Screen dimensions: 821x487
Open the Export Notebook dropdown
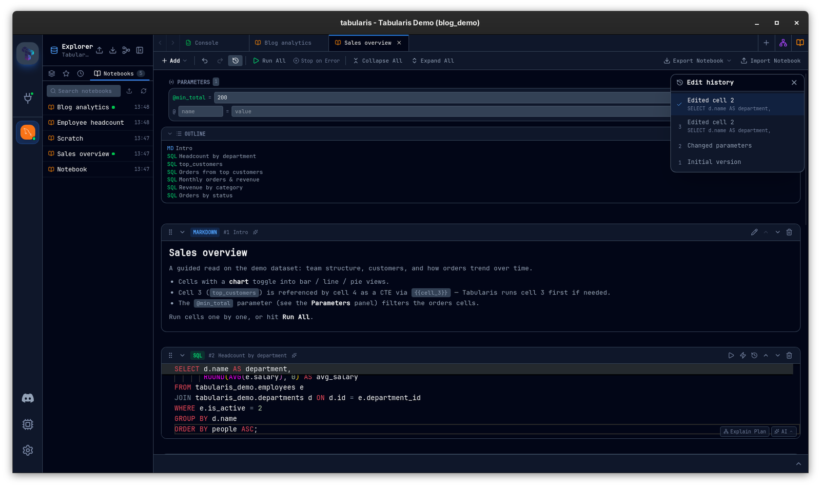point(697,61)
